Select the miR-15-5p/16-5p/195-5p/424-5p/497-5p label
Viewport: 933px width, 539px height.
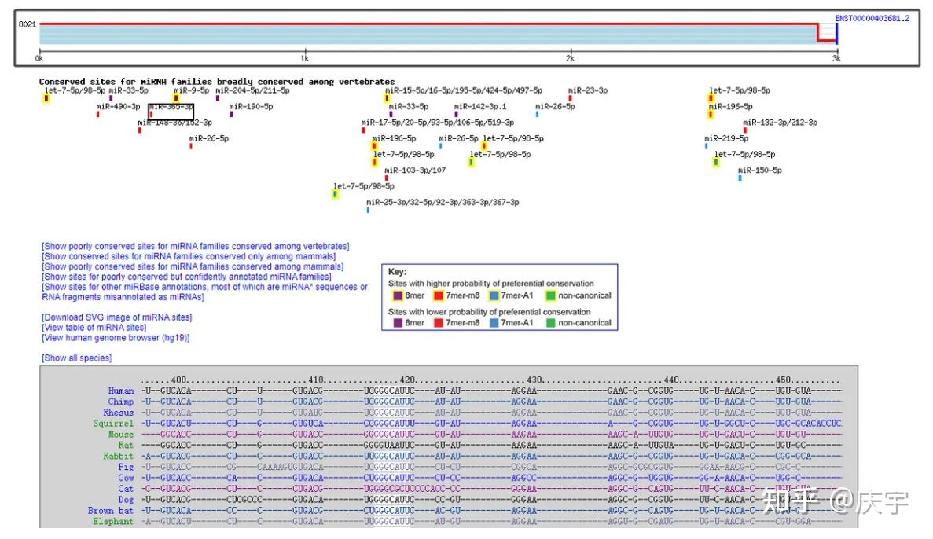(x=464, y=90)
